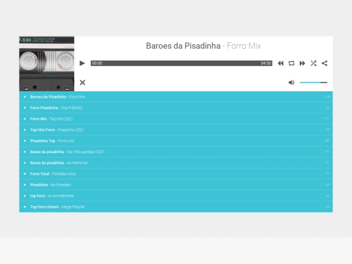The height and width of the screenshot is (264, 352).
Task: Select Forro Total - Paredao total track
Action: [176, 174]
